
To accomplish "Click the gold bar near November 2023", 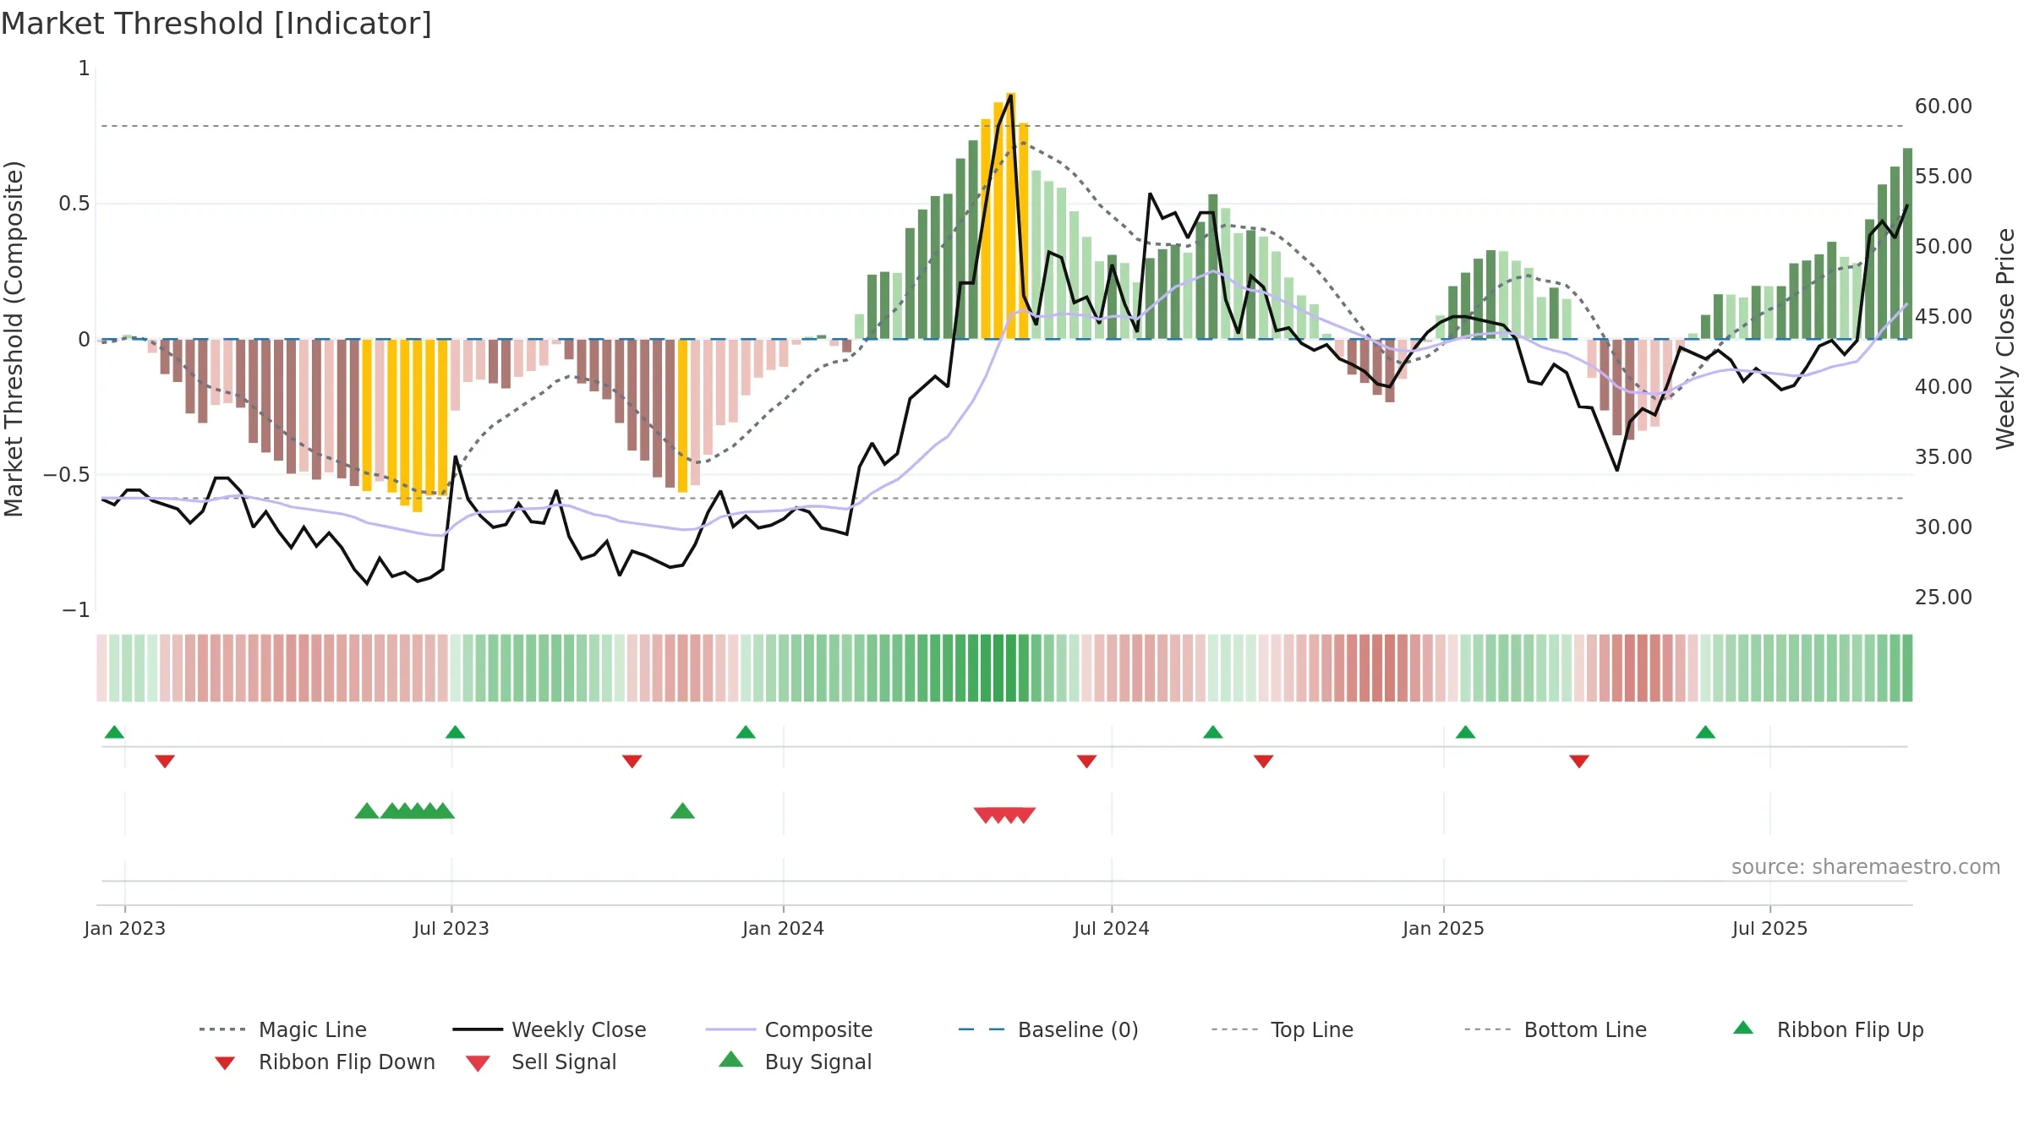I will click(682, 415).
